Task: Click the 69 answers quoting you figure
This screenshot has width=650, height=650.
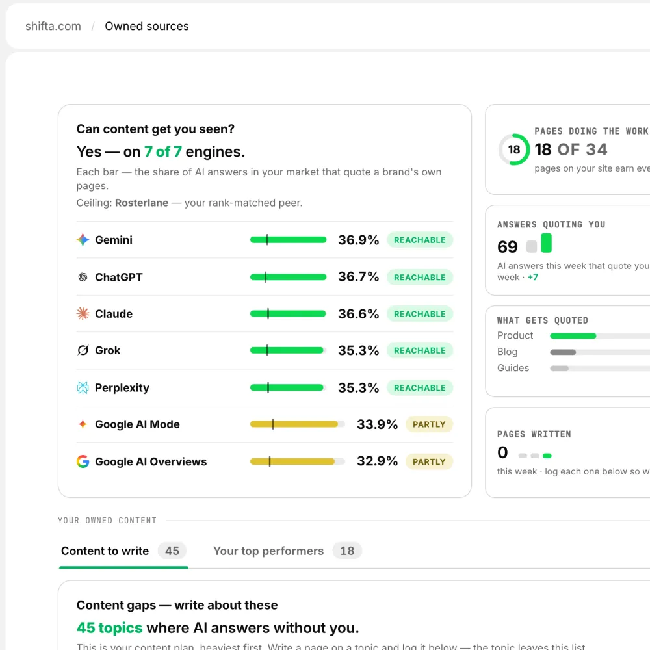Action: click(x=508, y=246)
